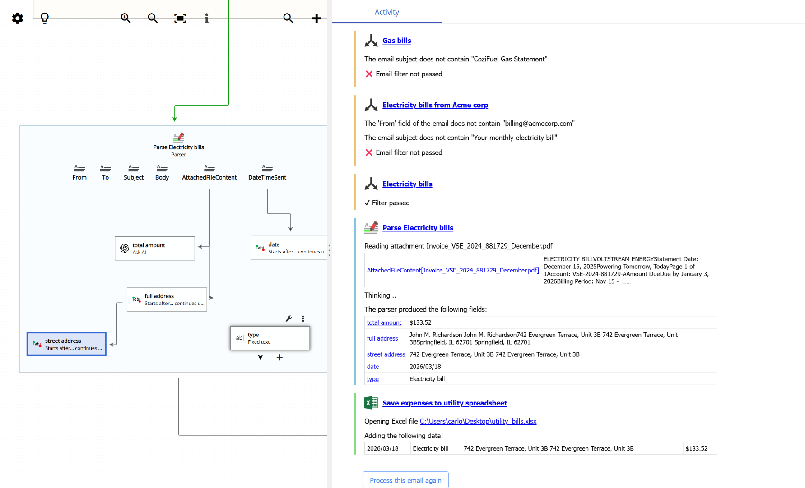
Task: Open the info icon in the toolbar
Action: click(x=206, y=18)
